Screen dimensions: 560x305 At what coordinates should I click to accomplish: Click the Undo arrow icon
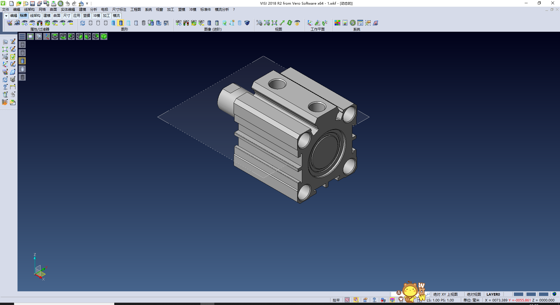click(x=67, y=3)
